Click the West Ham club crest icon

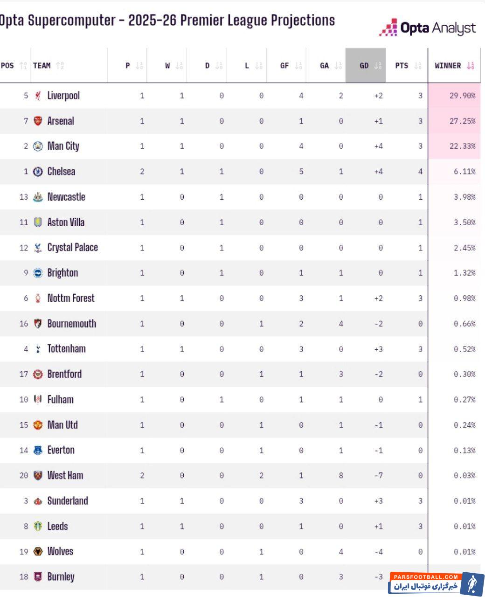(38, 476)
